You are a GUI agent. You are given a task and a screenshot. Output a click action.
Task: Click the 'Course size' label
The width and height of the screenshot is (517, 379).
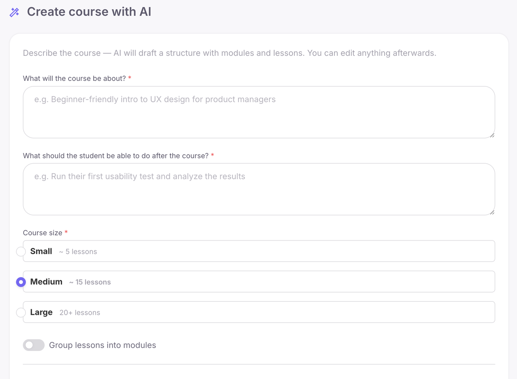pyautogui.click(x=42, y=233)
